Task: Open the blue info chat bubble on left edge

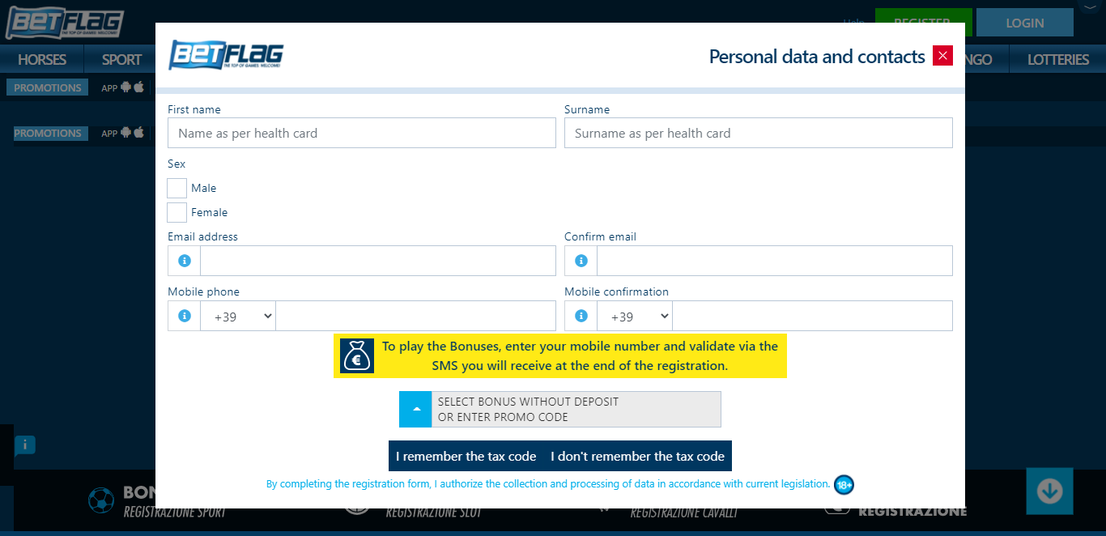Action: (25, 445)
